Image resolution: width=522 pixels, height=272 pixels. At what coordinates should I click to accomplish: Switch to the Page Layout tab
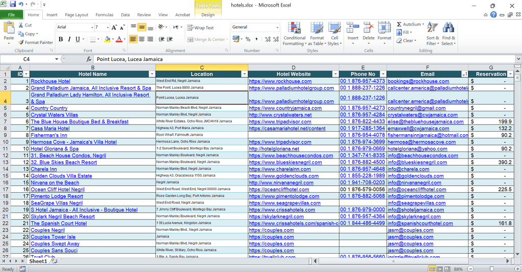pyautogui.click(x=76, y=15)
